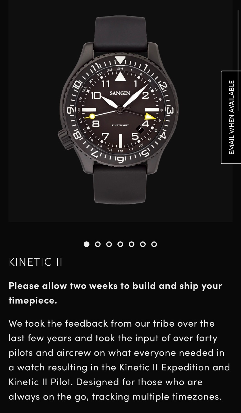This screenshot has width=241, height=413.
Task: Click the KINETIC II product title
Action: click(x=35, y=262)
